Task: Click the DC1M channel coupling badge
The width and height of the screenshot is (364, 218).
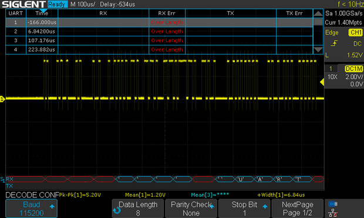Action: [x=353, y=69]
